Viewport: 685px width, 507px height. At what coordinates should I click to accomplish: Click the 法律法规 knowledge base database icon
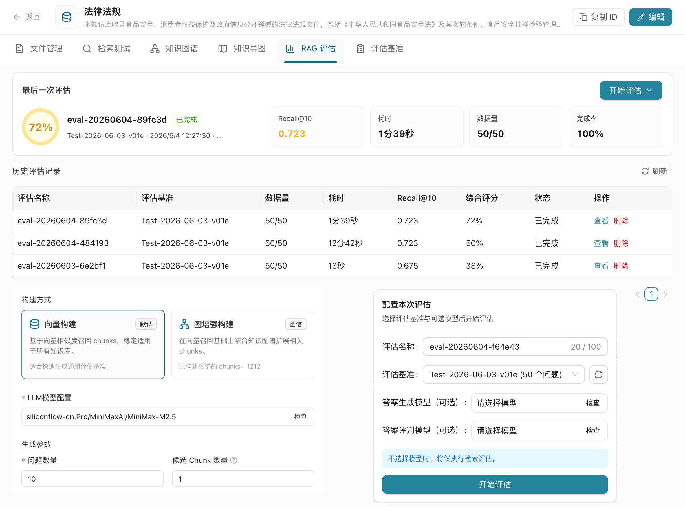[67, 17]
